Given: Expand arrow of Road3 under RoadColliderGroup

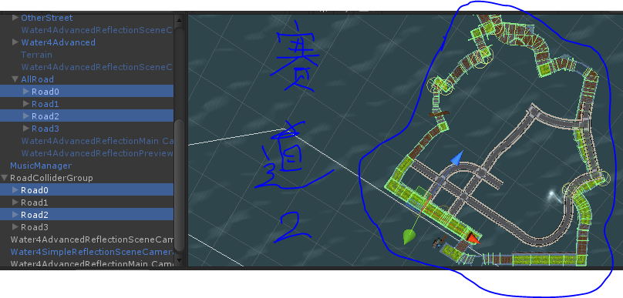Looking at the screenshot, I should [x=15, y=227].
